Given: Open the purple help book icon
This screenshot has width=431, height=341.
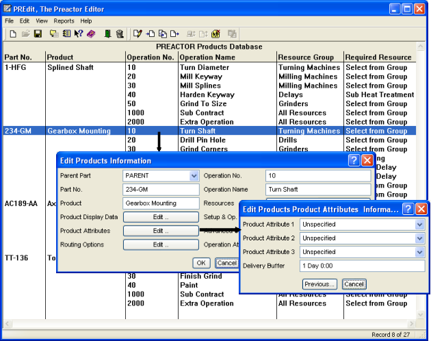Looking at the screenshot, I should coord(91,34).
